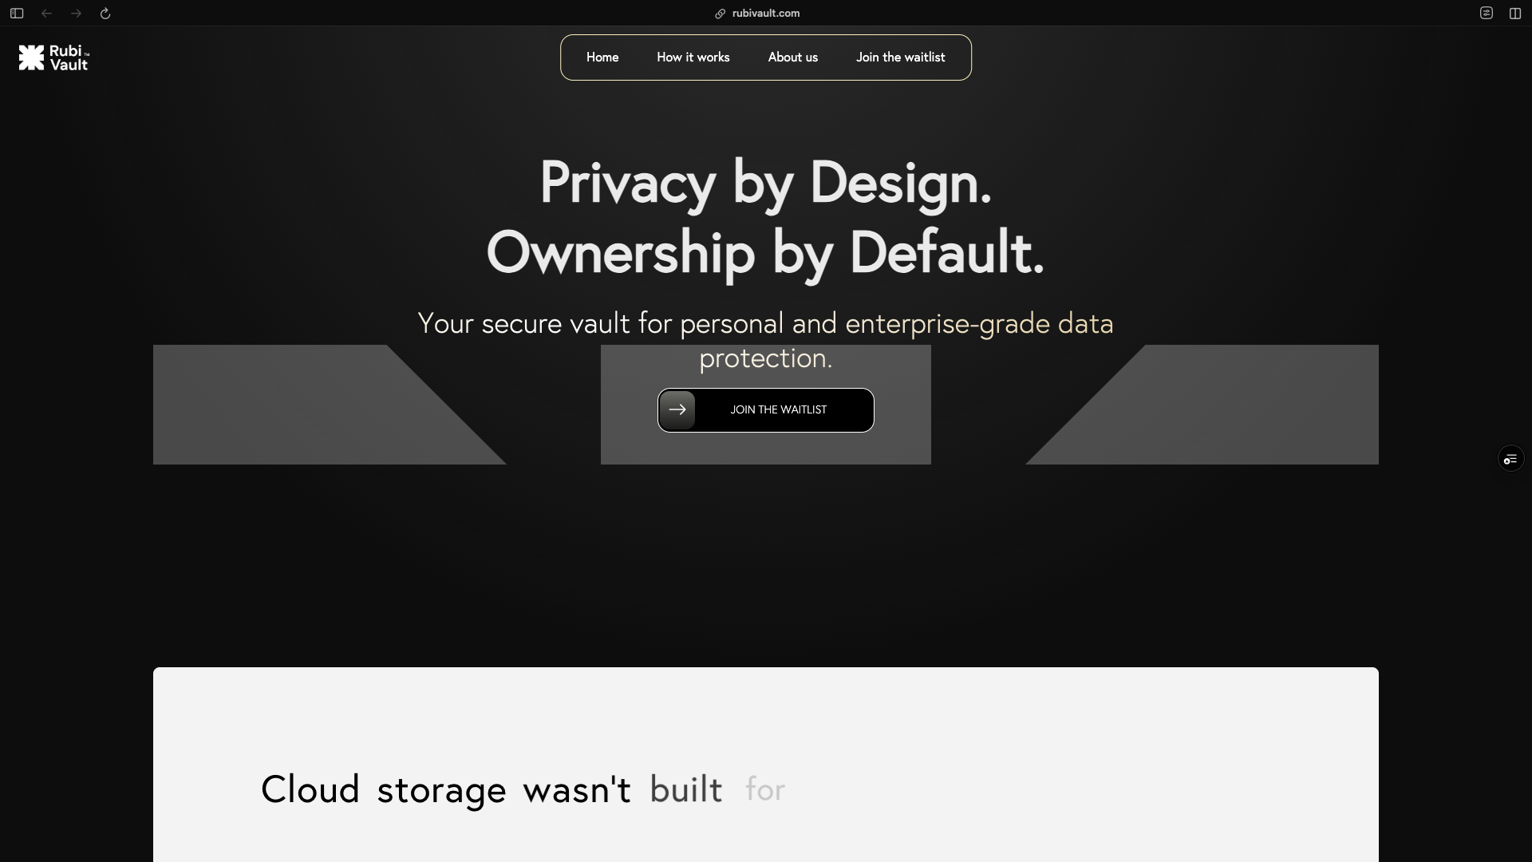The height and width of the screenshot is (862, 1532).
Task: Navigate to About us
Action: tap(792, 57)
